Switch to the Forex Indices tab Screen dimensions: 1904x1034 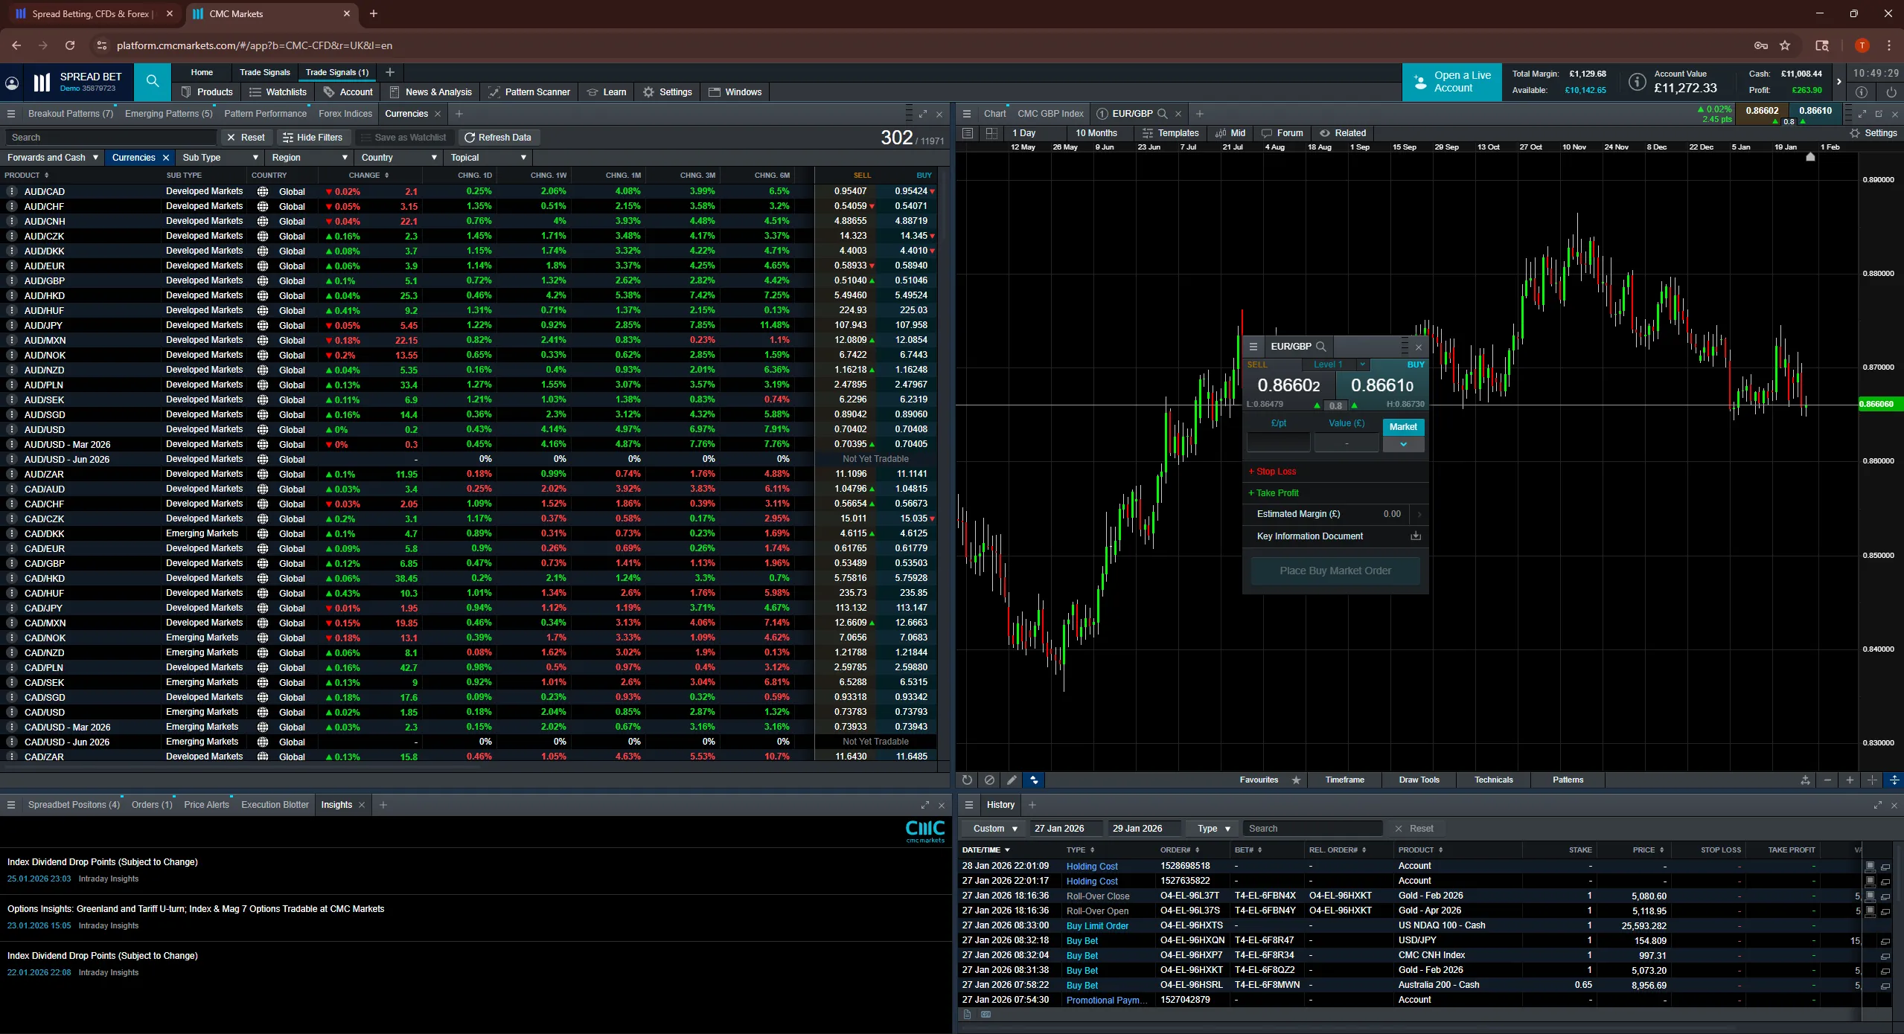pyautogui.click(x=345, y=114)
